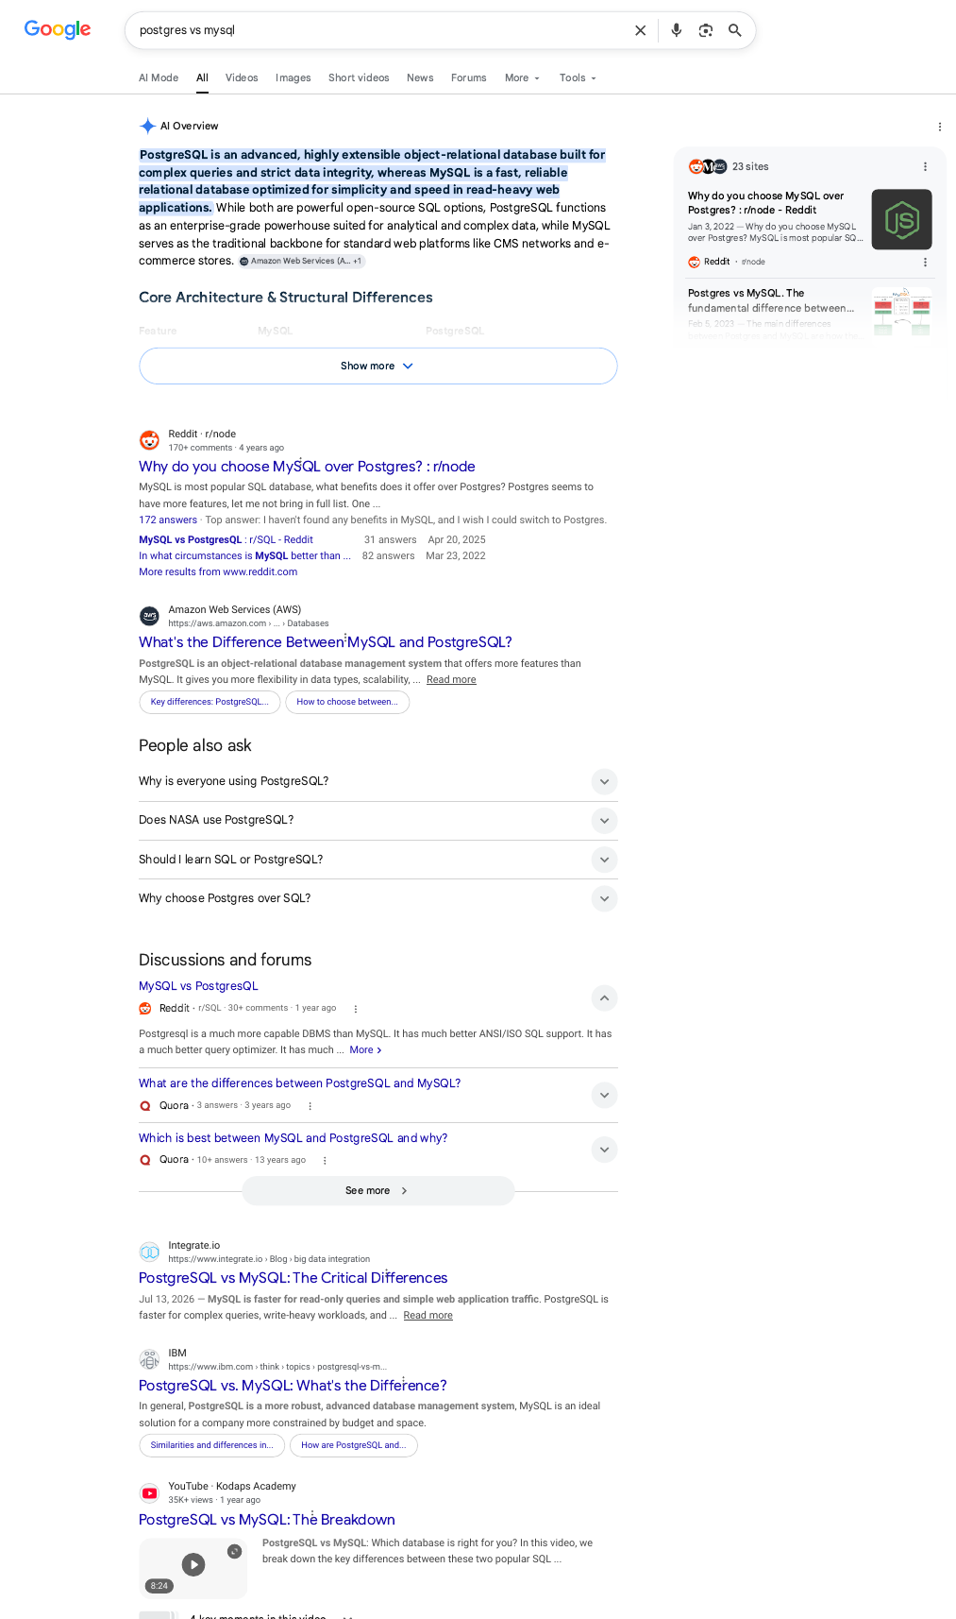Click the AWS favicon icon

149,616
